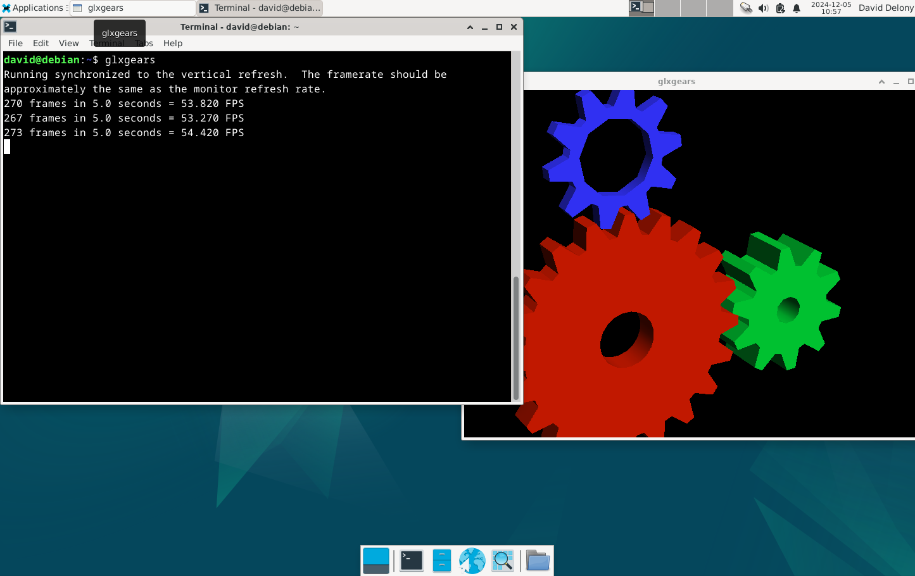Maximize the Terminal window
This screenshot has height=576, width=915.
pos(499,27)
